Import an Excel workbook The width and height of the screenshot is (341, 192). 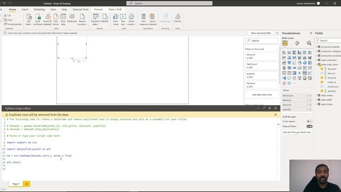pos(38,19)
